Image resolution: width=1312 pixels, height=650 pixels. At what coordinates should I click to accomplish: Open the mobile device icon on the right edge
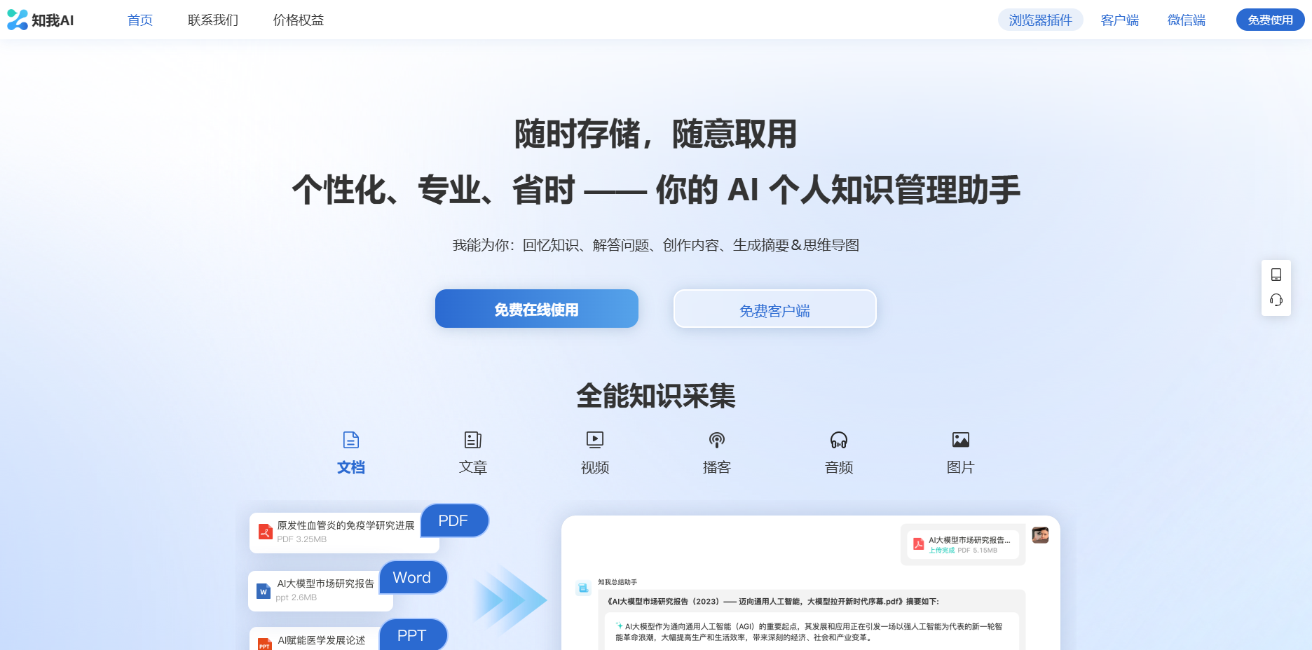point(1276,274)
